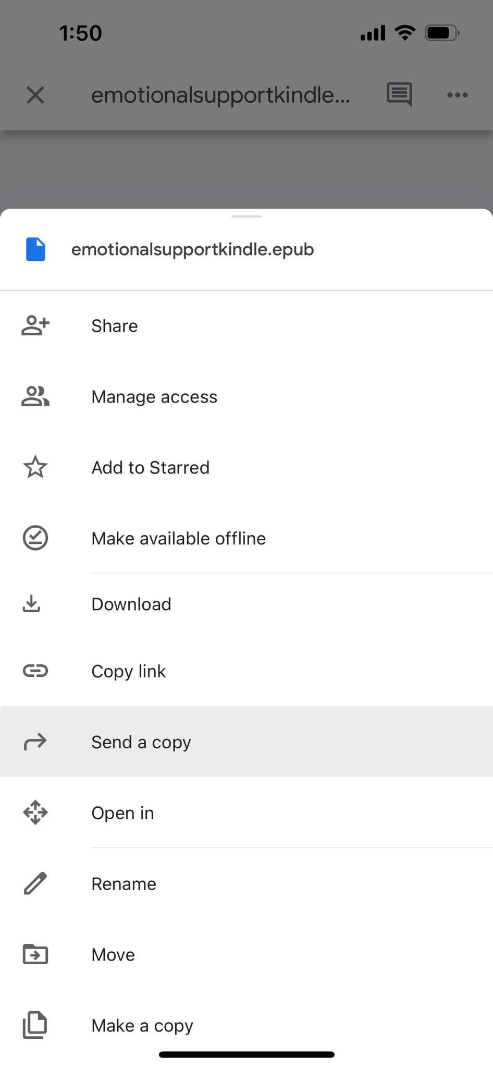
Task: Choose Add to Starred
Action: [x=246, y=467]
